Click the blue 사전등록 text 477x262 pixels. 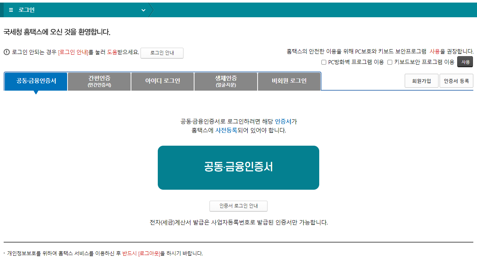click(x=226, y=130)
